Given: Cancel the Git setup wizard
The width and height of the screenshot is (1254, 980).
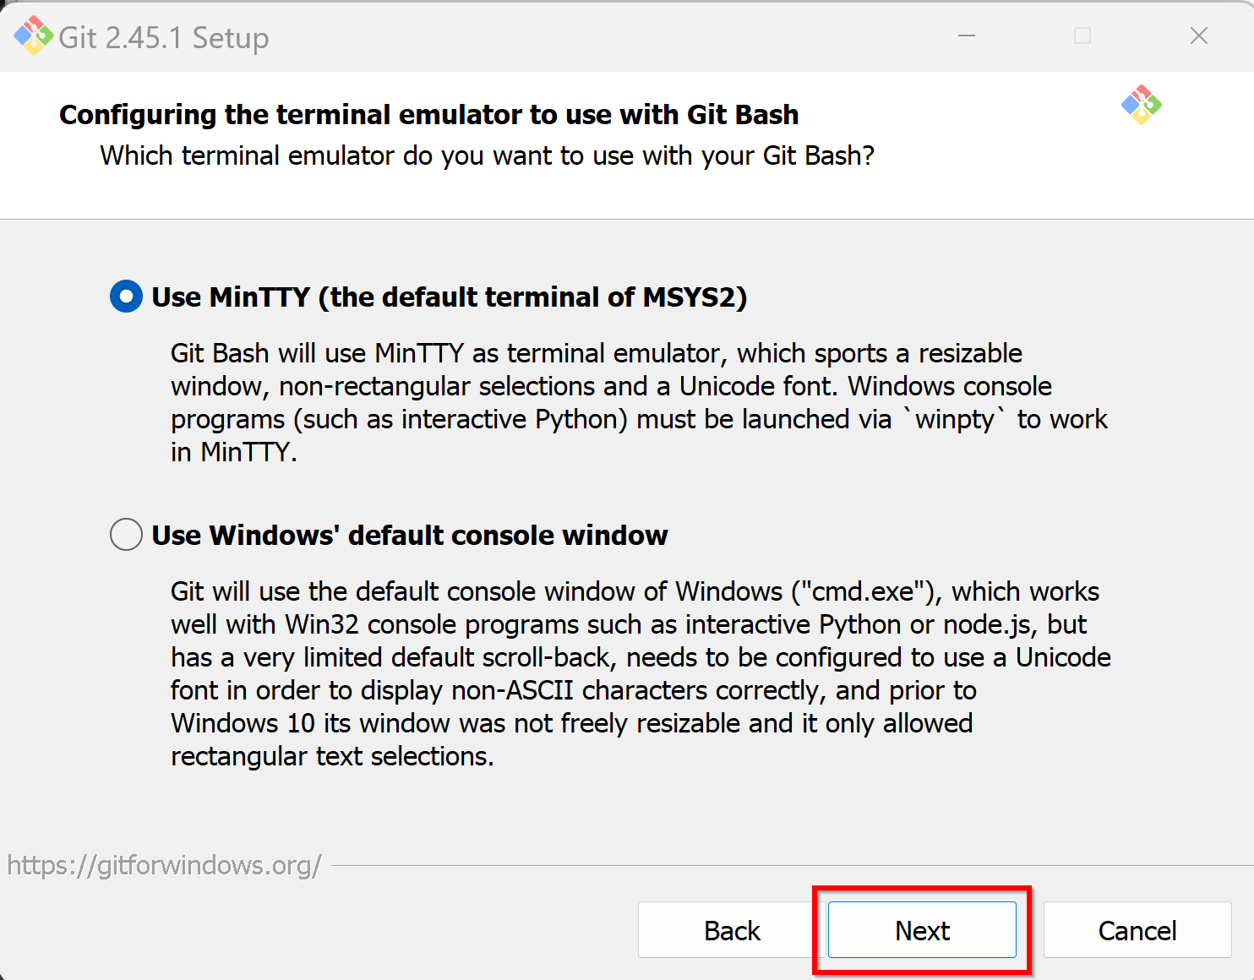Looking at the screenshot, I should click(1137, 930).
